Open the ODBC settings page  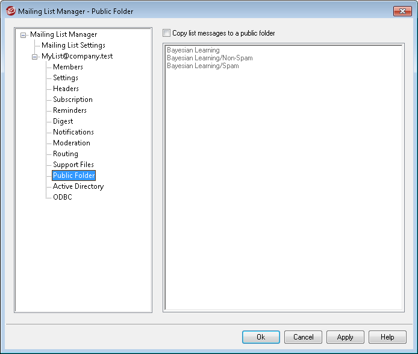pos(62,197)
